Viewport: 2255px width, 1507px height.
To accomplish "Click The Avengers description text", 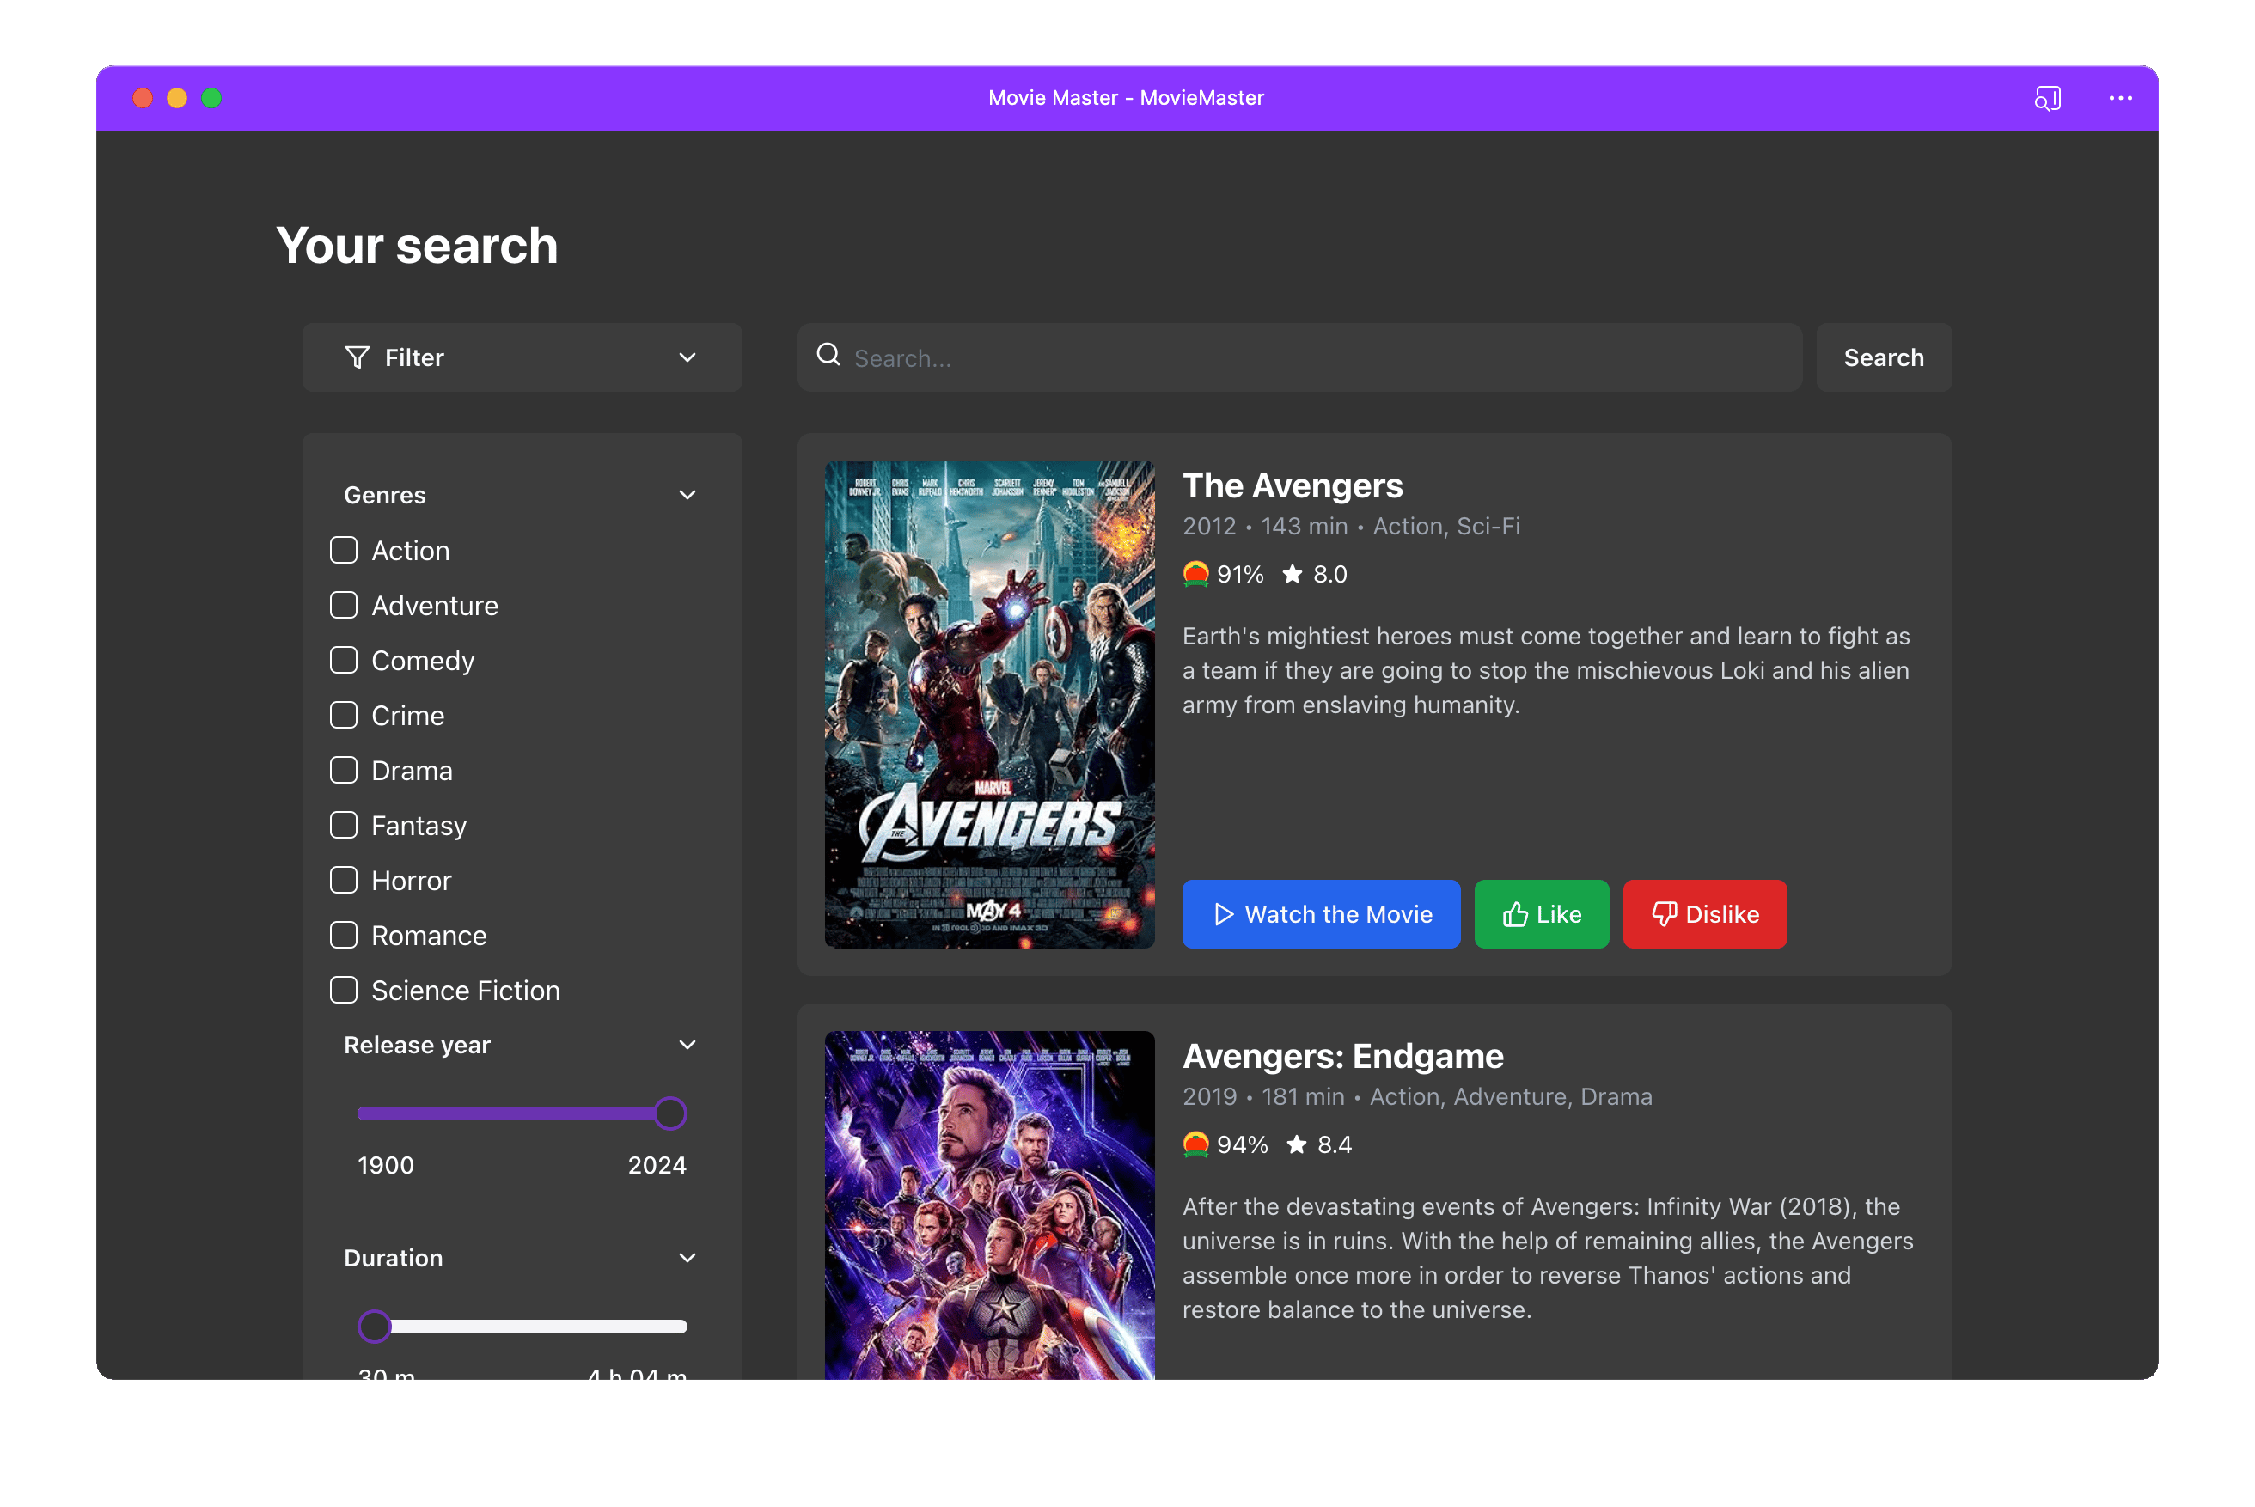I will (x=1547, y=671).
